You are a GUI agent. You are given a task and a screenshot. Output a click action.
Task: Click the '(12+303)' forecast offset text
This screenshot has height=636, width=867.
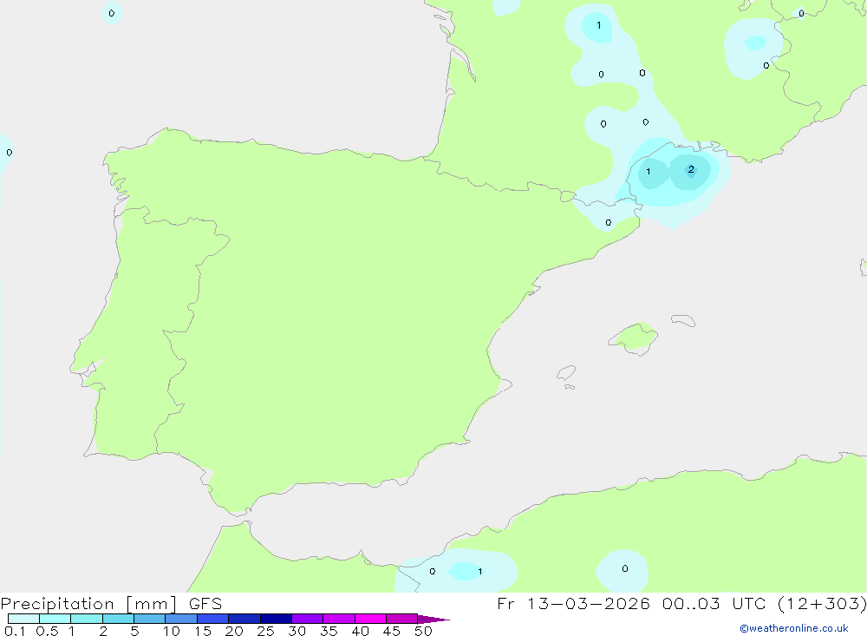822,604
